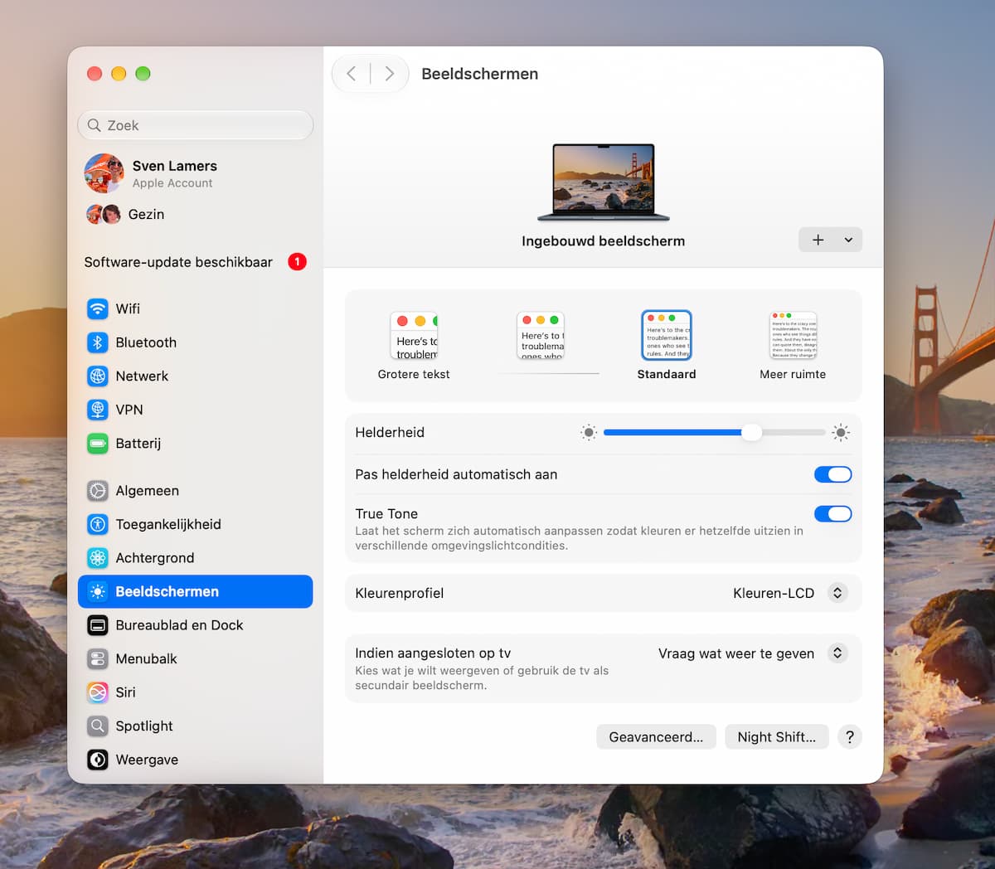
Task: Select the Netwerk globe icon
Action: click(x=98, y=376)
